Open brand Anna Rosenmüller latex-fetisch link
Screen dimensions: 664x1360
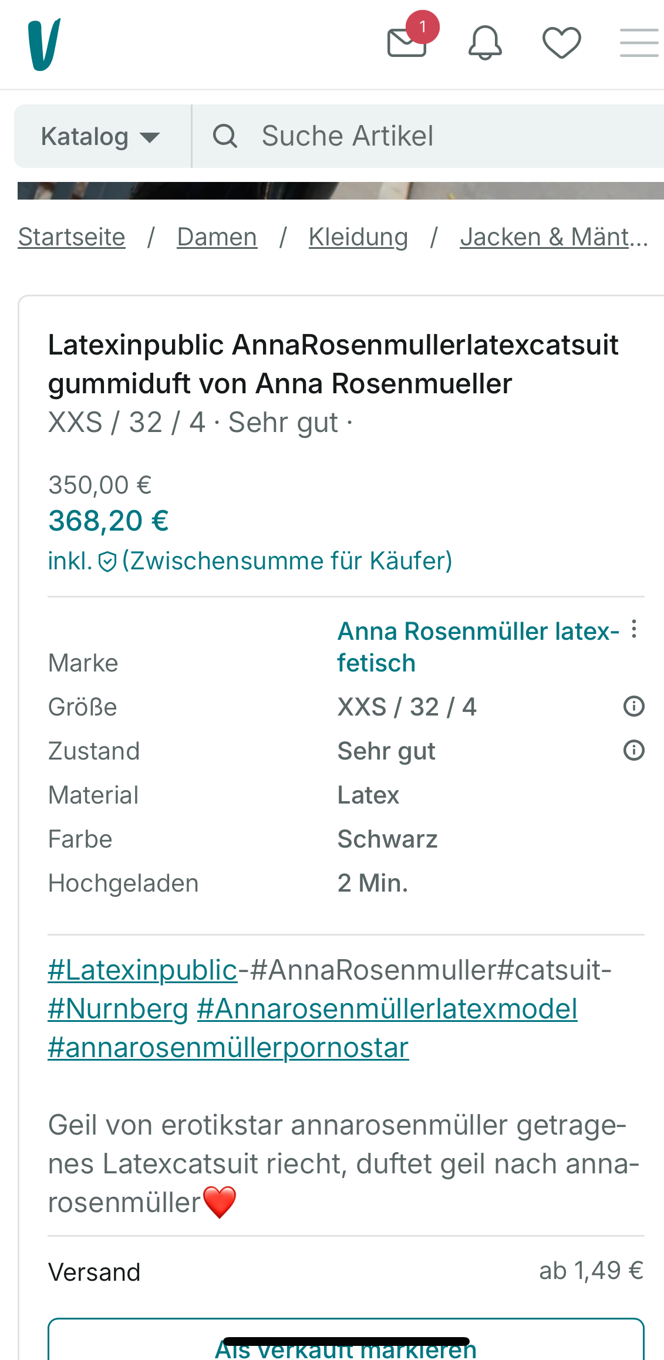(477, 647)
